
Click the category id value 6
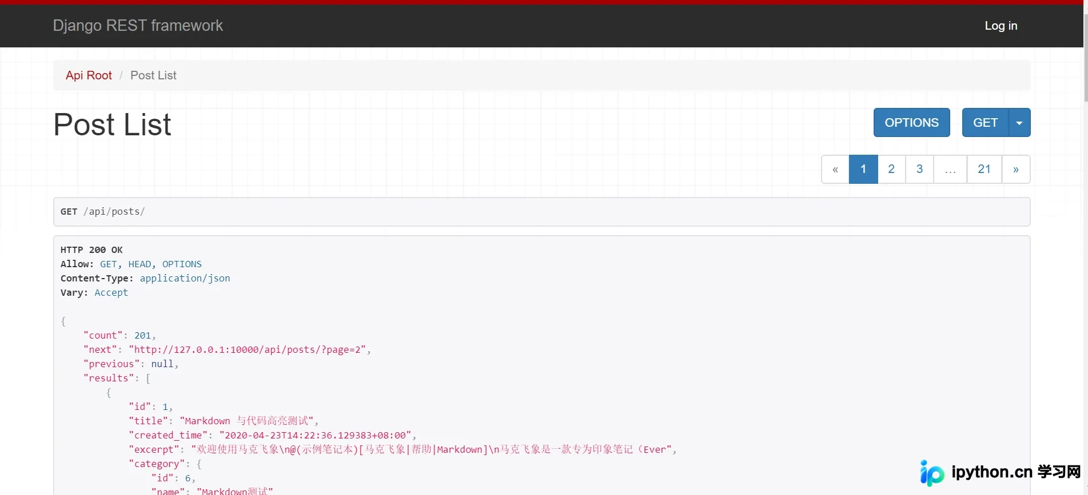click(x=188, y=478)
